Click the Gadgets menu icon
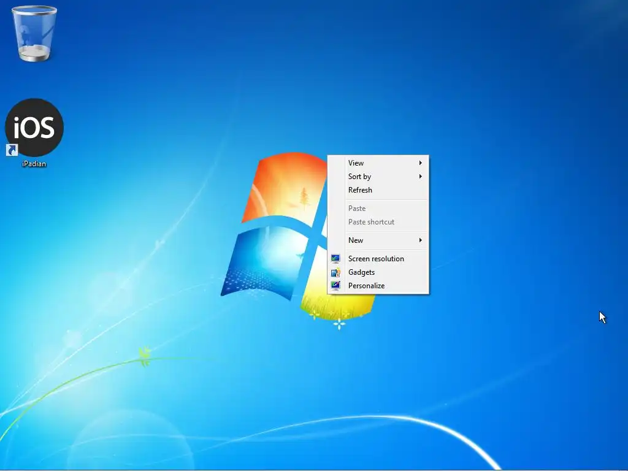This screenshot has width=628, height=471. click(x=335, y=272)
